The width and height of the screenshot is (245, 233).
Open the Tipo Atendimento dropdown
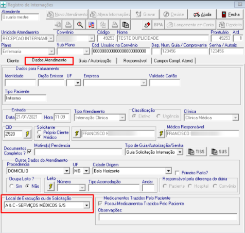point(122,118)
